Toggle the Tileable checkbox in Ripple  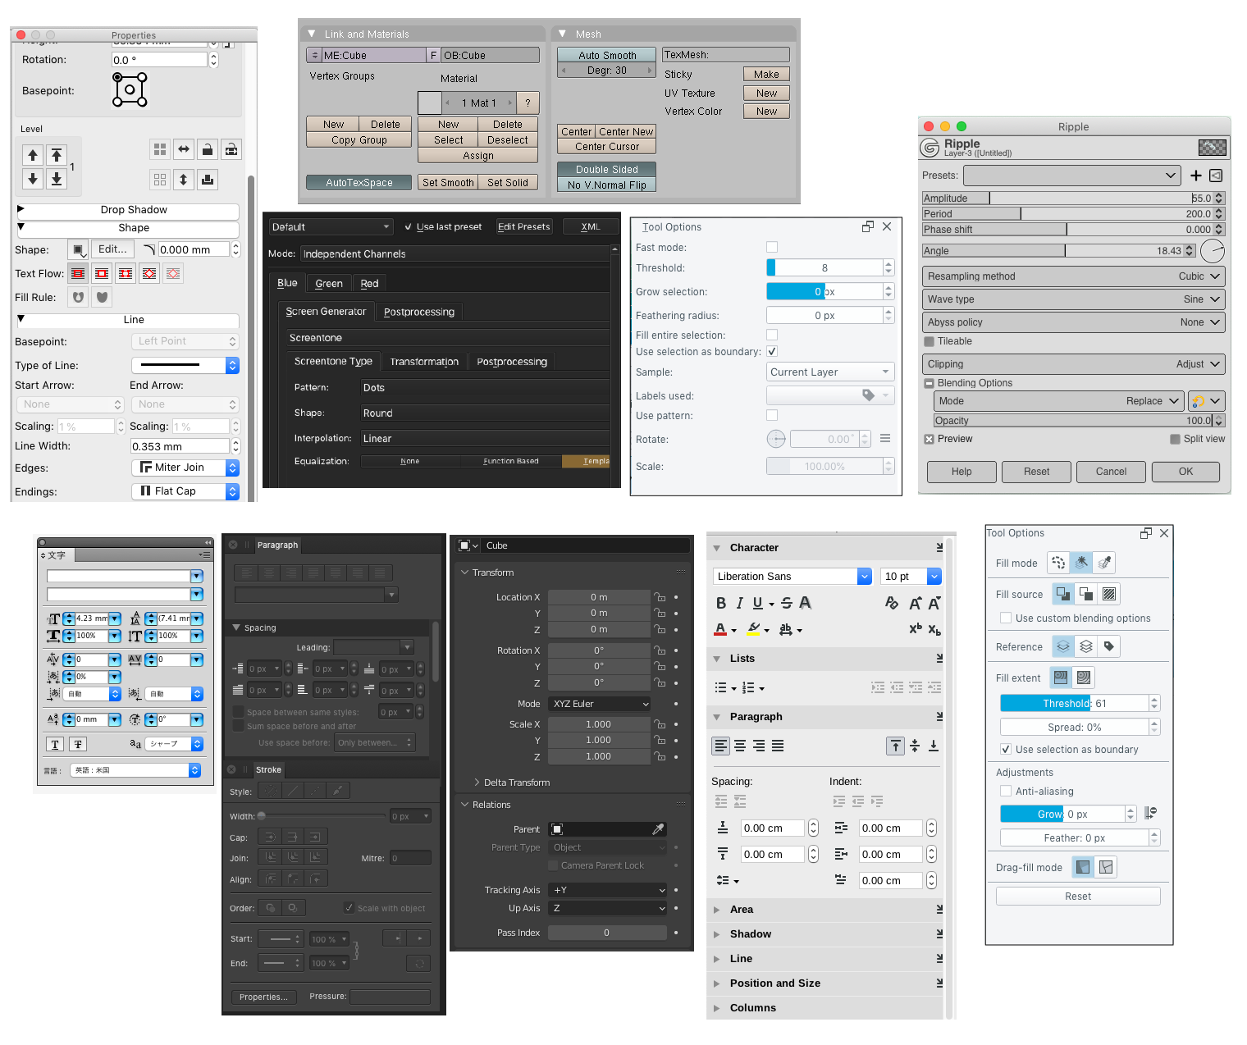point(930,341)
